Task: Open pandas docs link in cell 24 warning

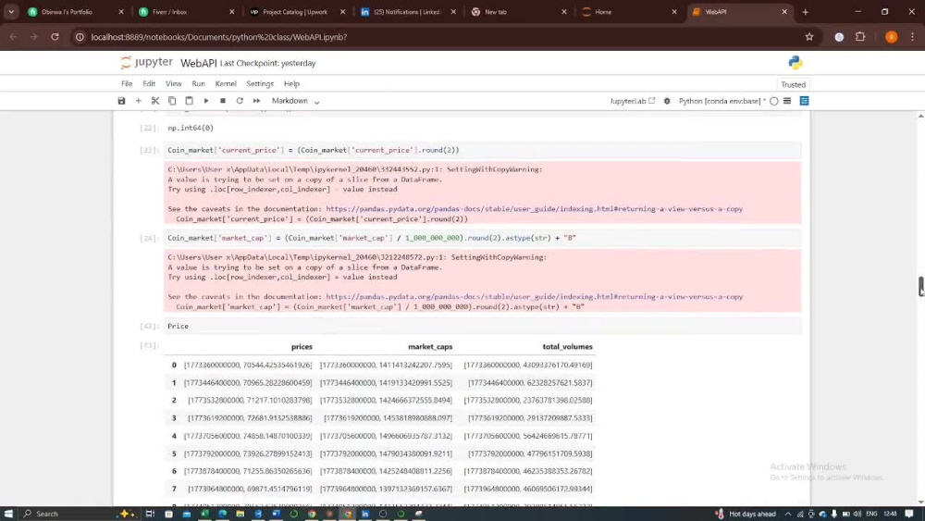Action: 534,297
